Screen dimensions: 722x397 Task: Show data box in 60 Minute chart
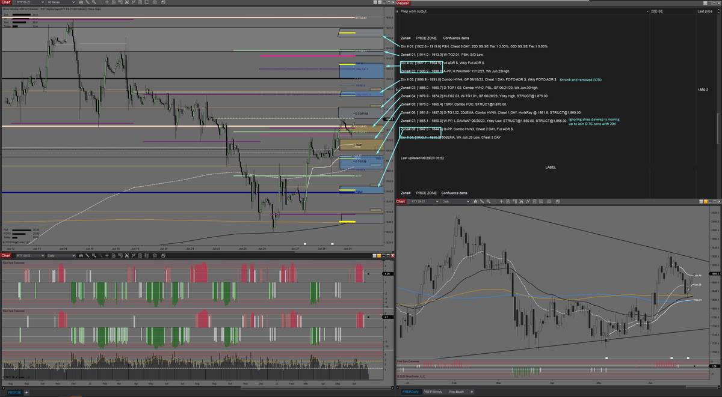coord(114,4)
